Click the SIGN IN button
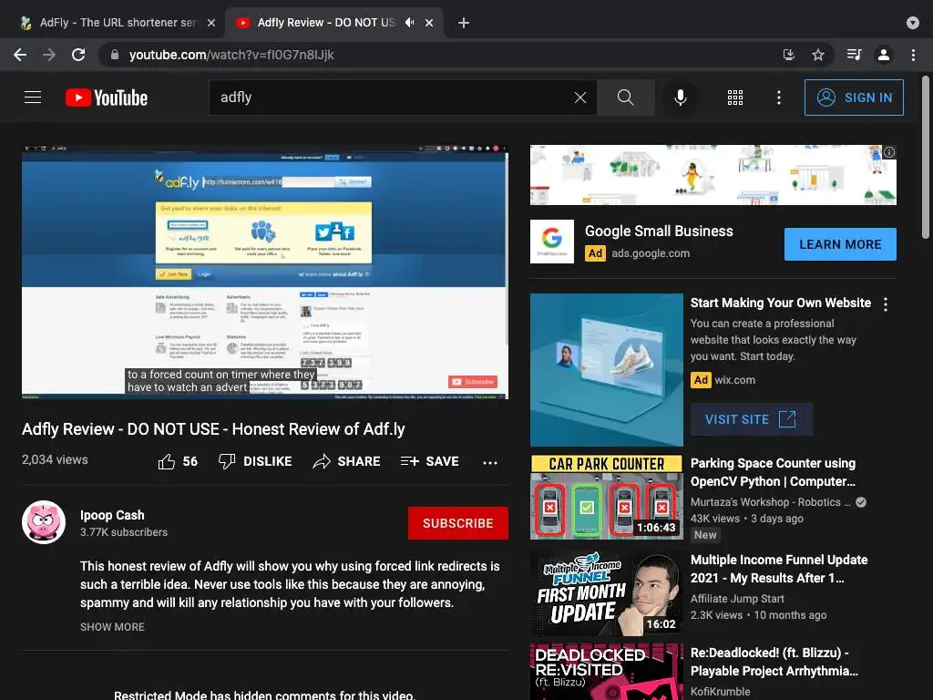The width and height of the screenshot is (933, 700). click(854, 98)
